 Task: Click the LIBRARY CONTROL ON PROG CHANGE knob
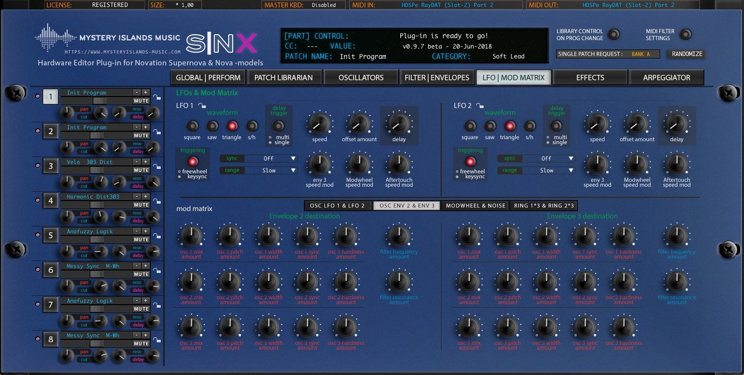point(614,35)
